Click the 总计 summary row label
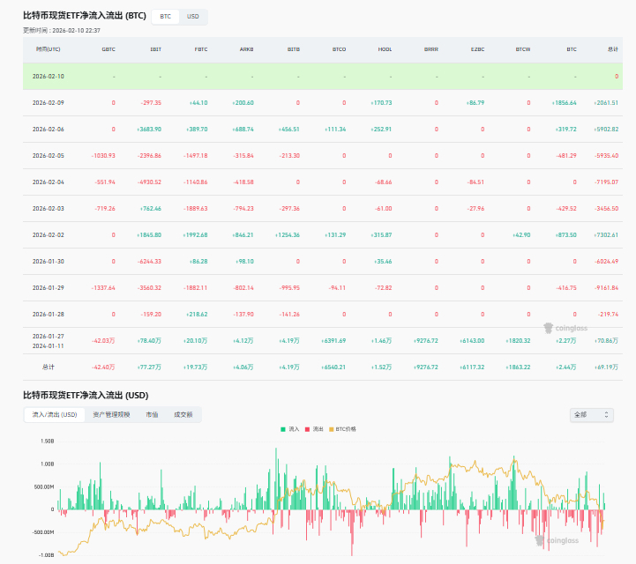Image resolution: width=636 pixels, height=564 pixels. point(48,366)
